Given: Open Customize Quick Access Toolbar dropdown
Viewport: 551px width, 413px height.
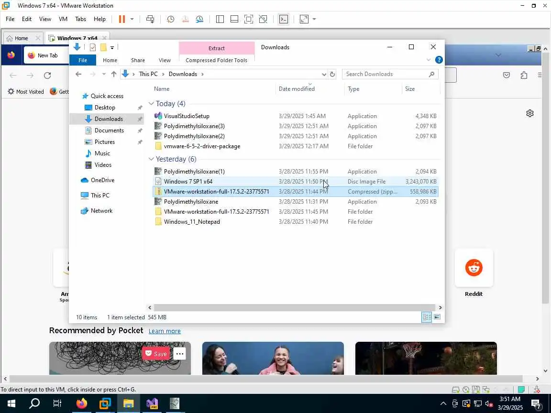Looking at the screenshot, I should click(112, 47).
